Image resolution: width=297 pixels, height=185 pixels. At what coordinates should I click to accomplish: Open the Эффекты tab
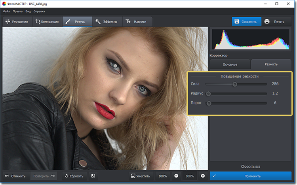click(107, 22)
